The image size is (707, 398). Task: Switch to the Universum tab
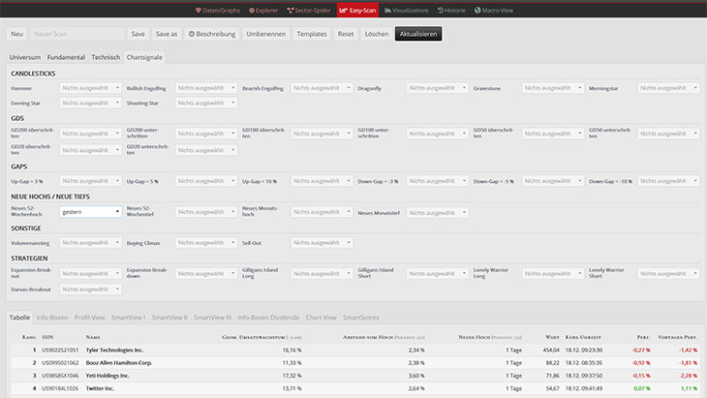25,57
